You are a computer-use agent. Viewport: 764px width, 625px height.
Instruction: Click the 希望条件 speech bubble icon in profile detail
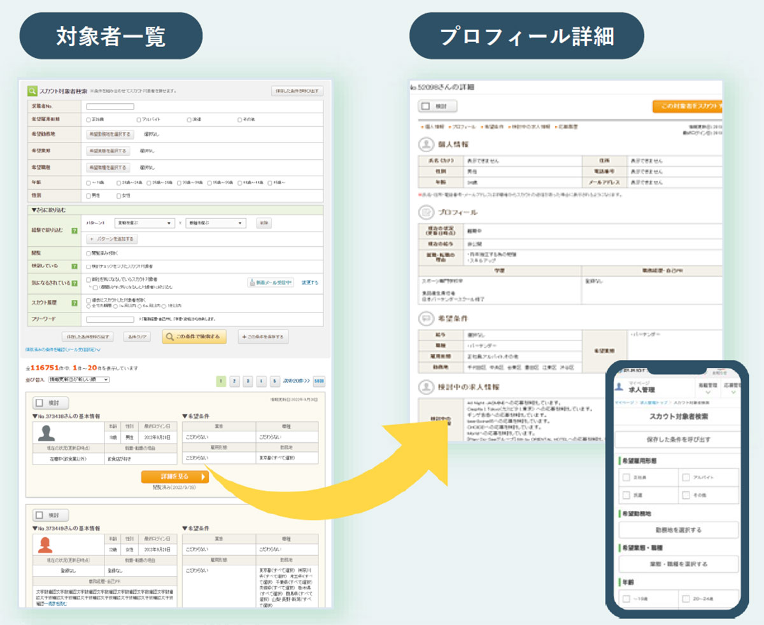[x=426, y=318]
